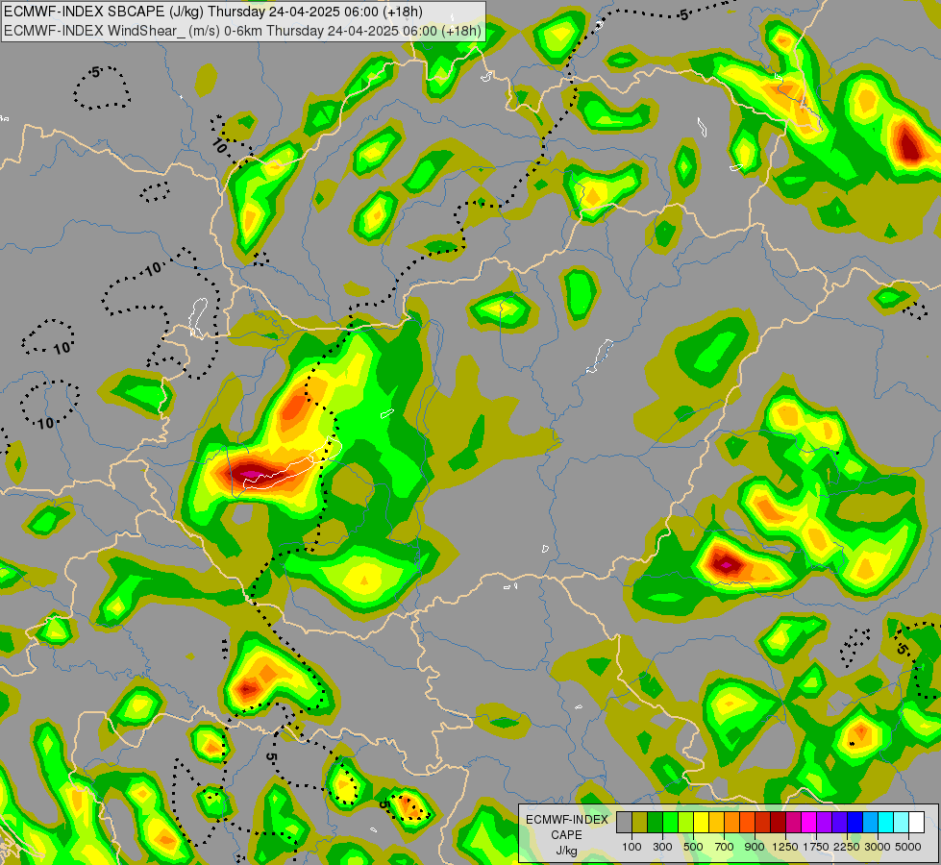Click the 700 value in the legend

click(725, 847)
